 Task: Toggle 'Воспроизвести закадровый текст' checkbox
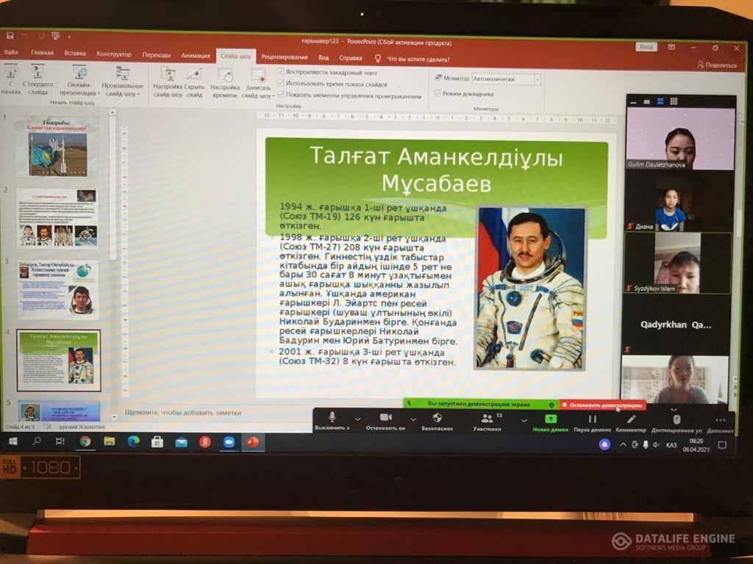pyautogui.click(x=281, y=72)
